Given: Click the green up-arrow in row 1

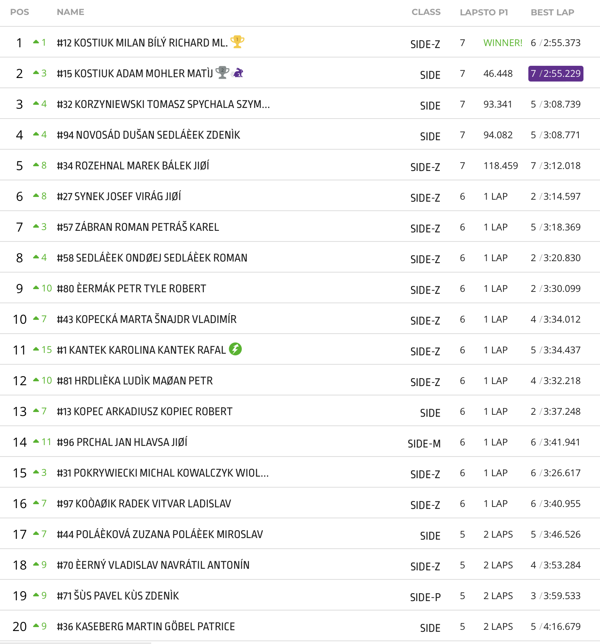Looking at the screenshot, I should (36, 42).
